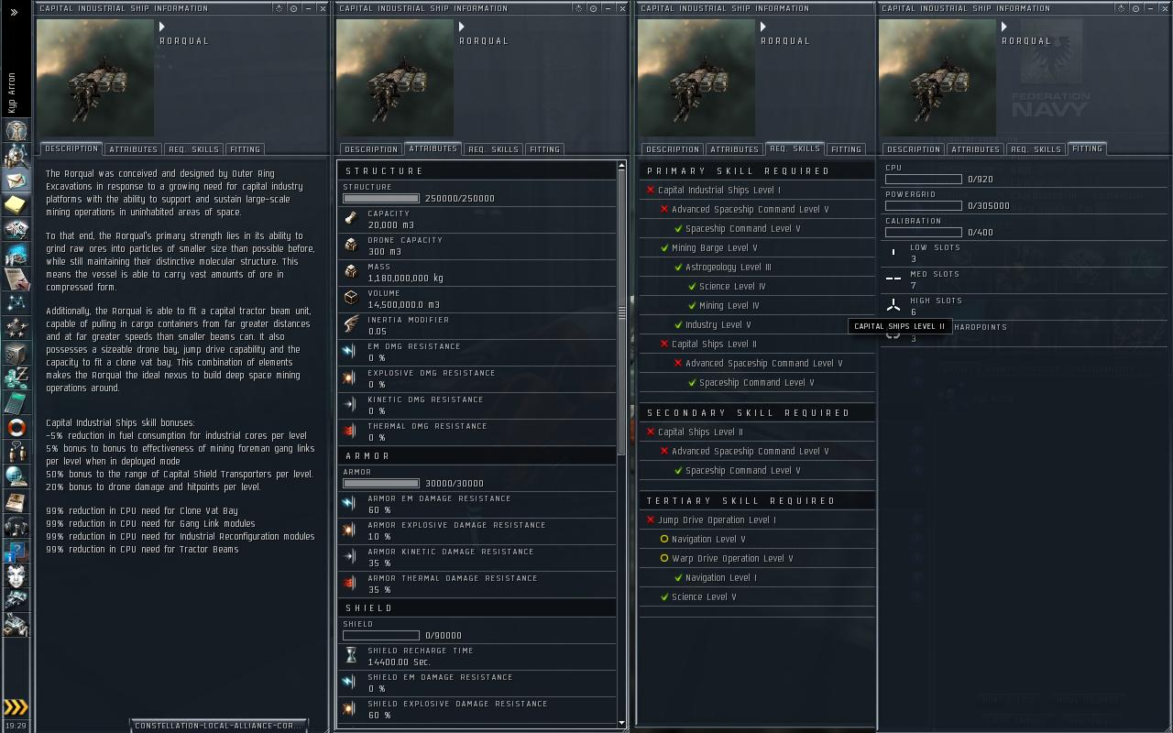The width and height of the screenshot is (1173, 733).
Task: Expand the sidebar with double-chevron arrow
Action: [14, 13]
